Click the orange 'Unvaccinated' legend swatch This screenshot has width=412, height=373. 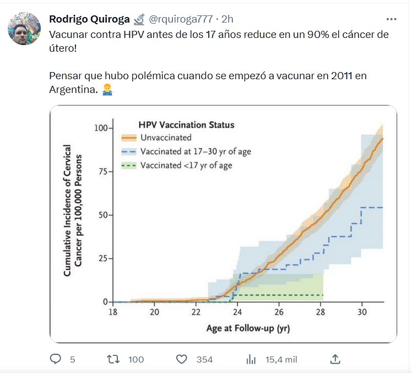[128, 138]
